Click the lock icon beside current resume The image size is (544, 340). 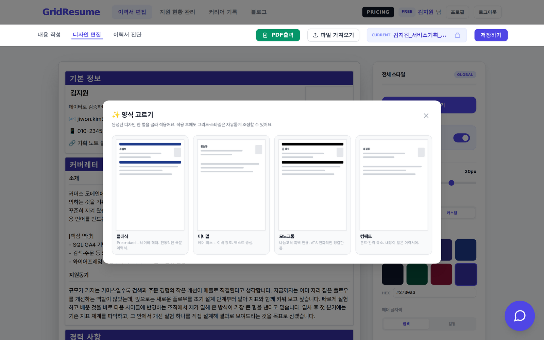457,35
